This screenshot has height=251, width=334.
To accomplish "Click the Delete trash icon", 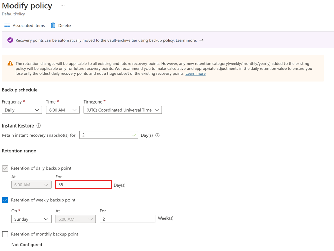I will pyautogui.click(x=53, y=25).
